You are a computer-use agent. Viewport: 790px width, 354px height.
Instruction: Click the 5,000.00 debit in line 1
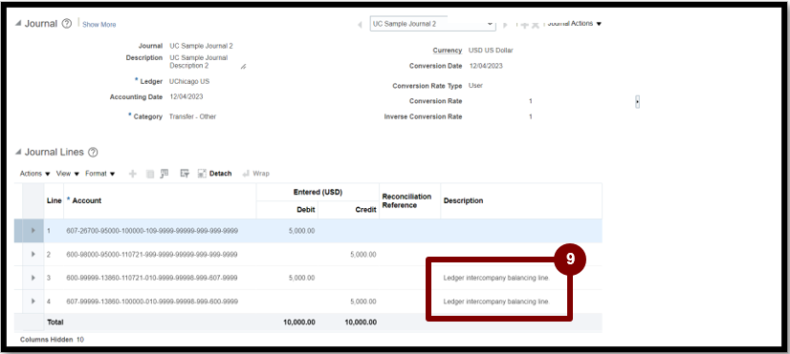pyautogui.click(x=302, y=231)
